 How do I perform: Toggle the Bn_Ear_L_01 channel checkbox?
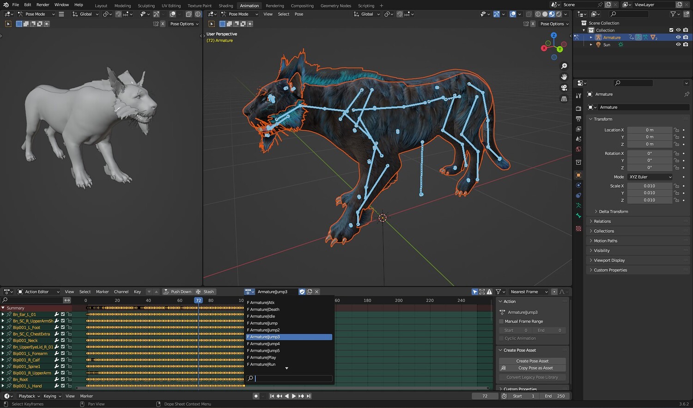pyautogui.click(x=63, y=314)
